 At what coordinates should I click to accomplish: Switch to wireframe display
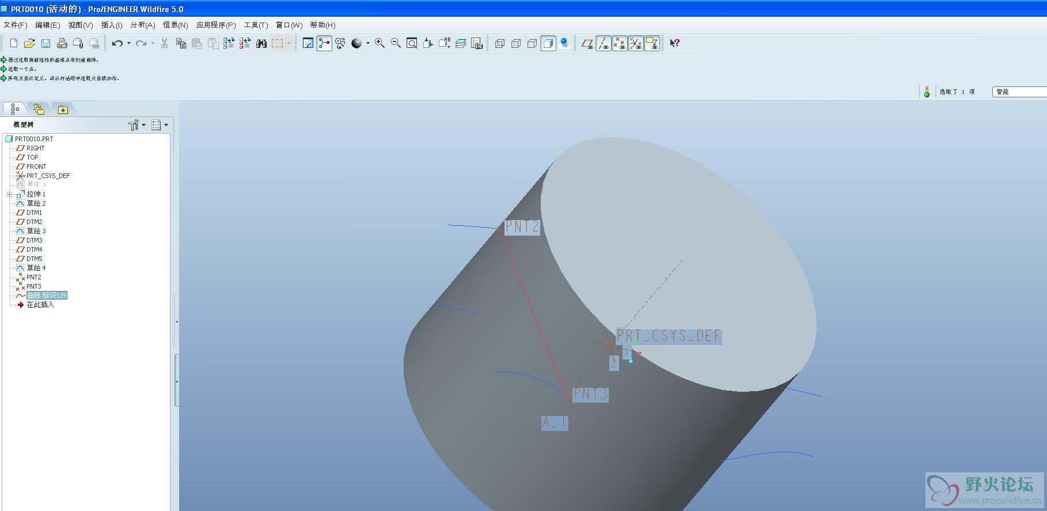500,43
